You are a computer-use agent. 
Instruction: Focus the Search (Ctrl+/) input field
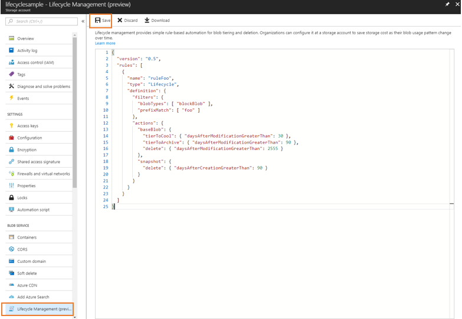tap(41, 21)
